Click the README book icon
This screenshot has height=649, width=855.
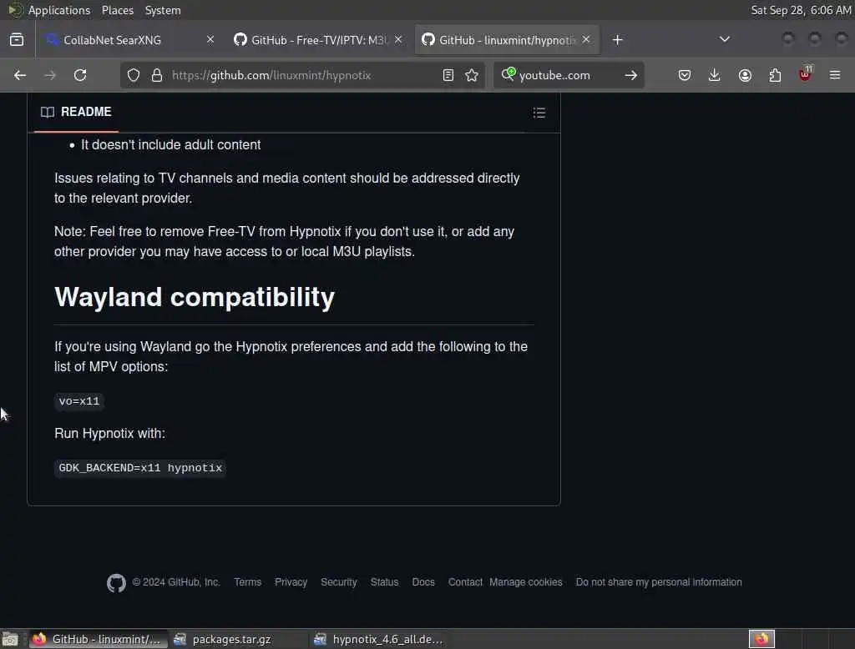click(48, 113)
